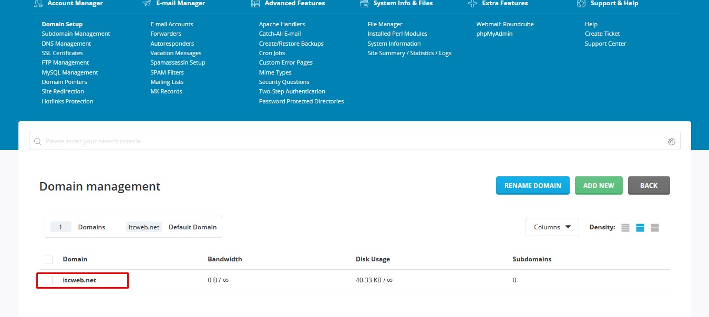Switch to the large density icon

click(x=654, y=228)
